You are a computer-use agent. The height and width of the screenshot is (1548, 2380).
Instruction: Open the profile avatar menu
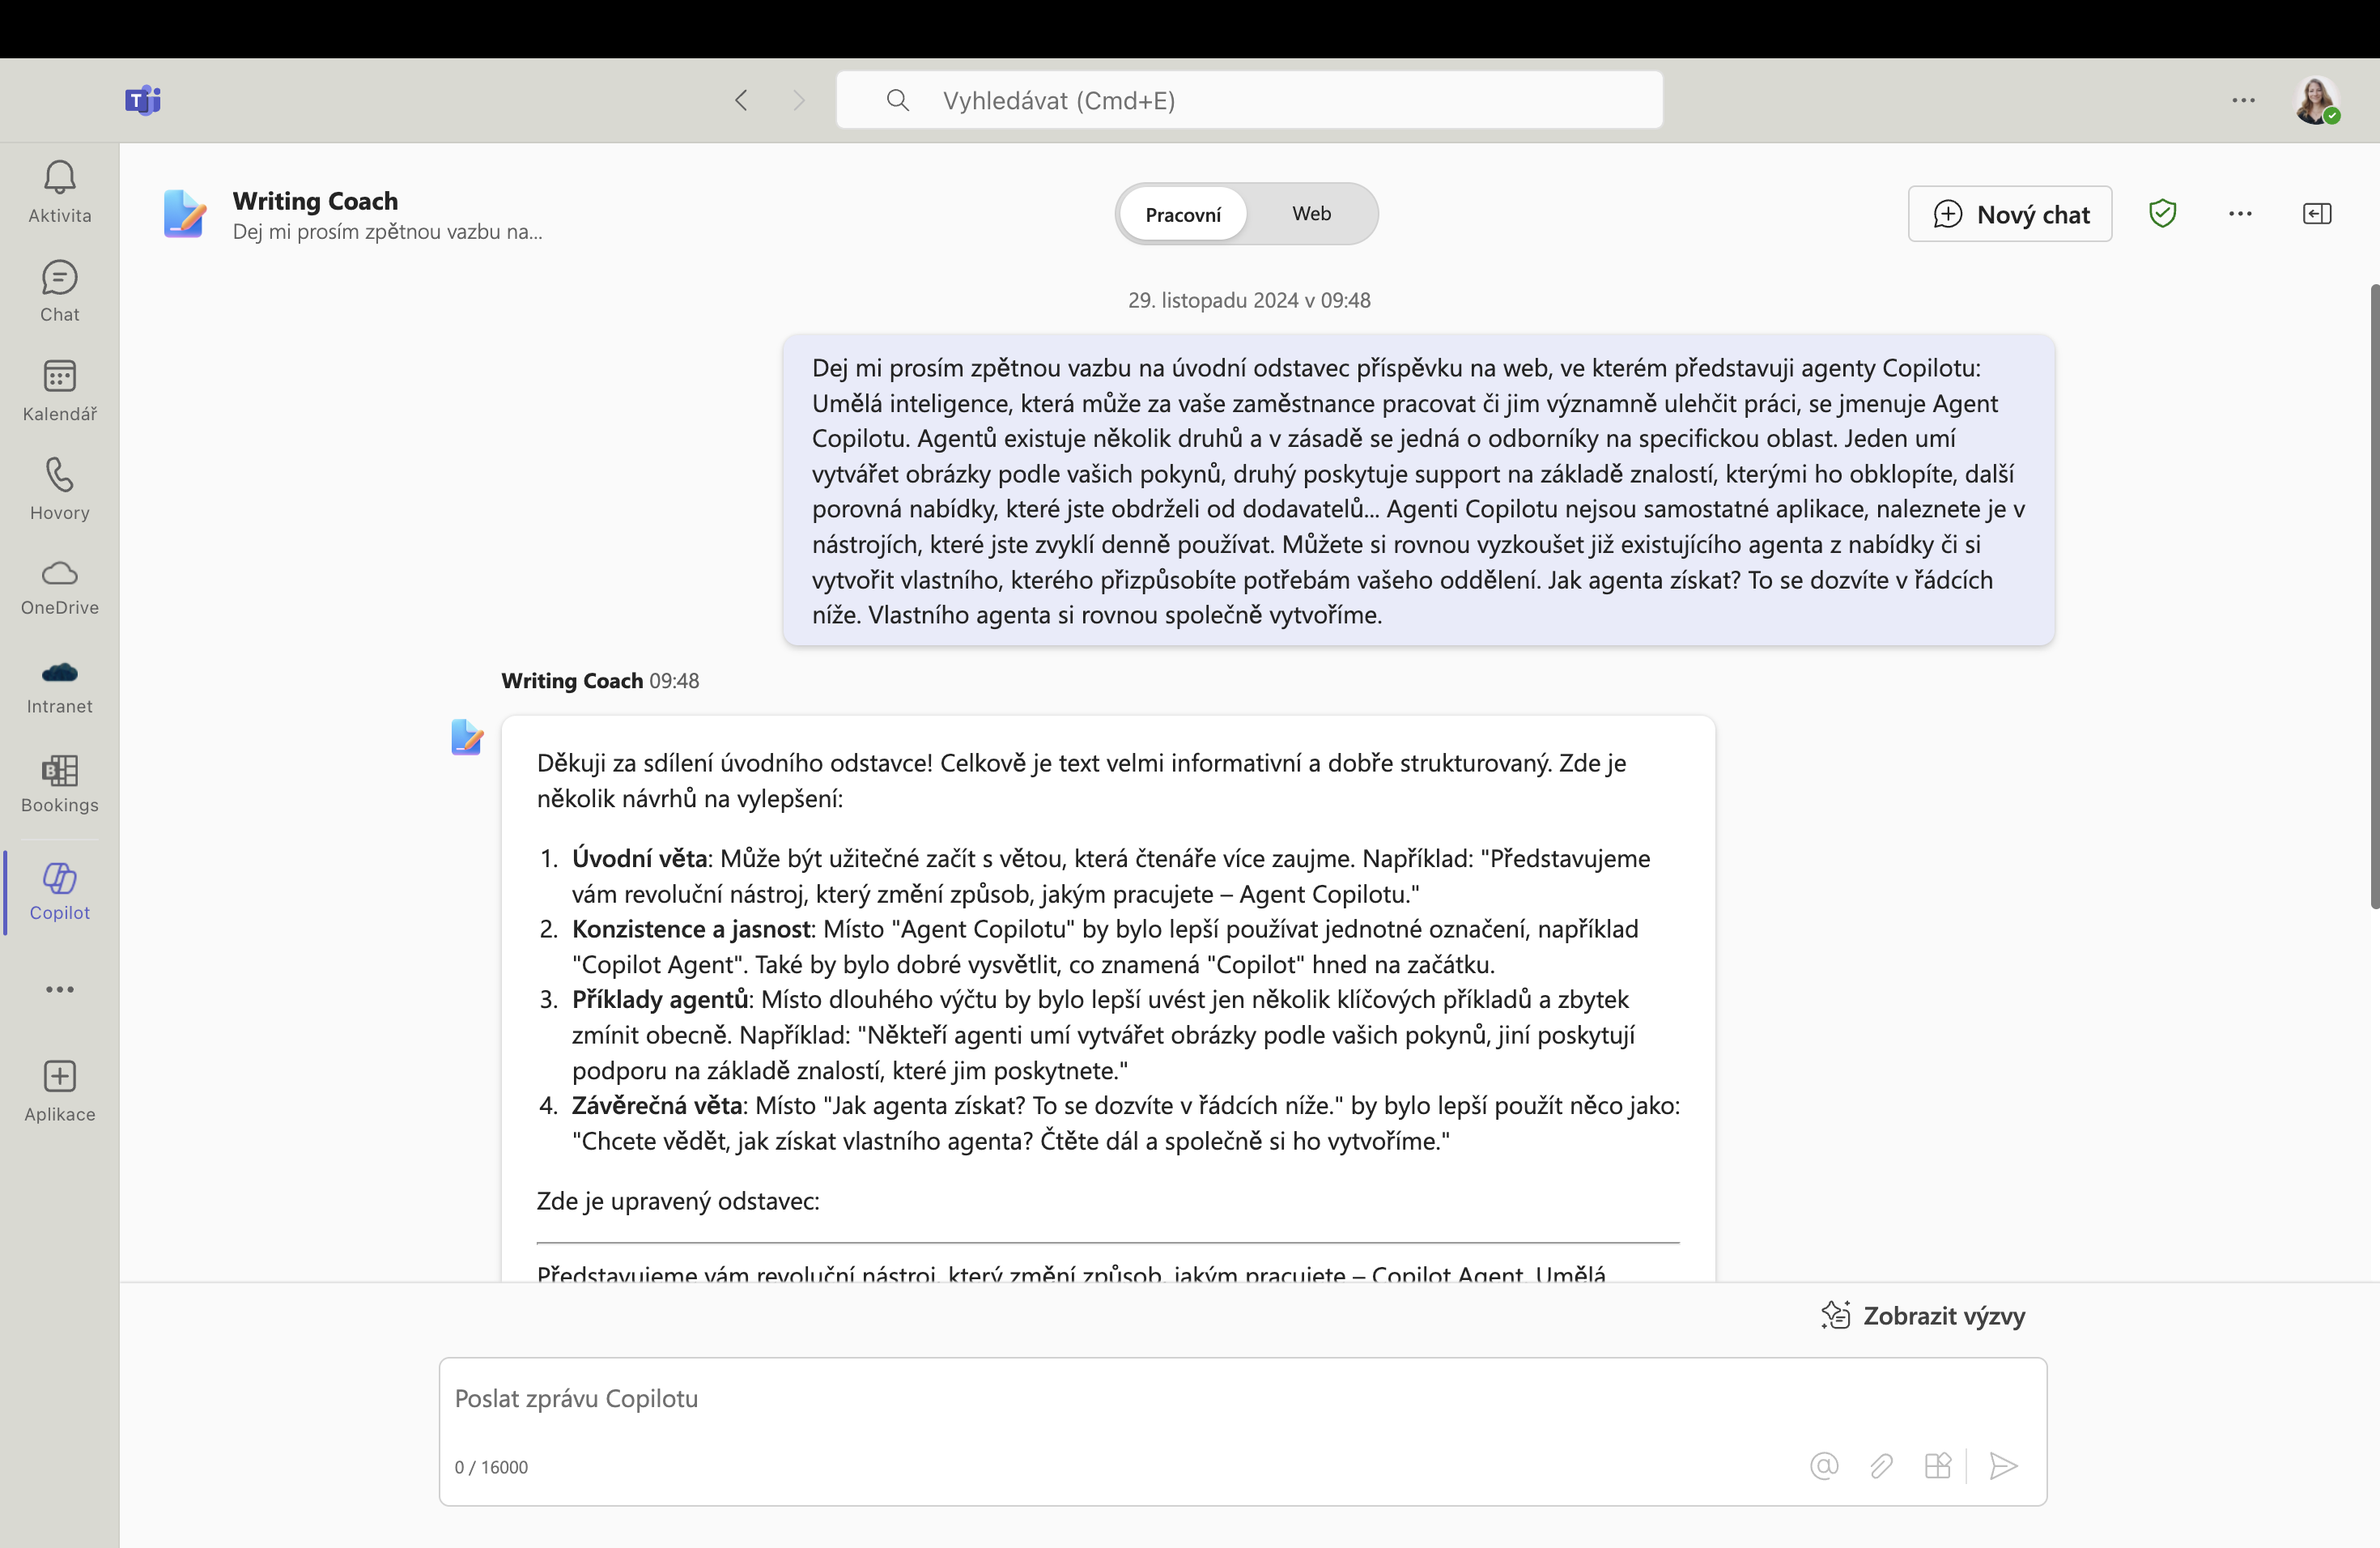[2316, 100]
